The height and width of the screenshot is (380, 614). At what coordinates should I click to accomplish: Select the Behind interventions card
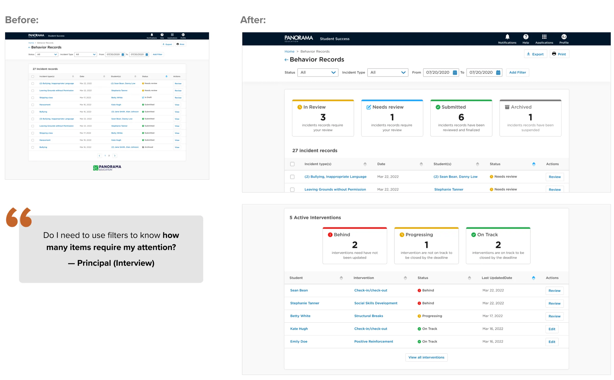click(x=355, y=246)
